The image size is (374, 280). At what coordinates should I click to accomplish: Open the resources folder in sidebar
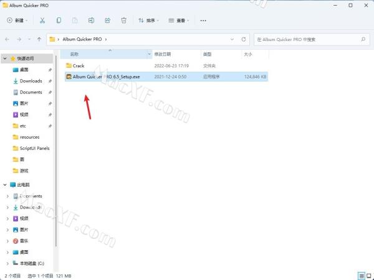pyautogui.click(x=29, y=137)
